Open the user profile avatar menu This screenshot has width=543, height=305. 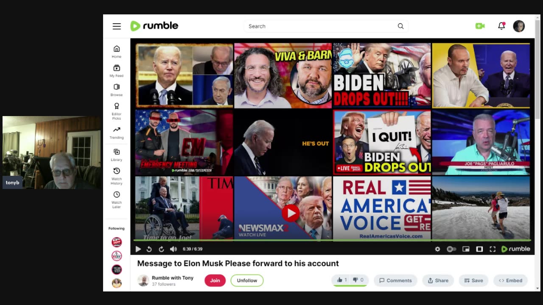coord(519,26)
